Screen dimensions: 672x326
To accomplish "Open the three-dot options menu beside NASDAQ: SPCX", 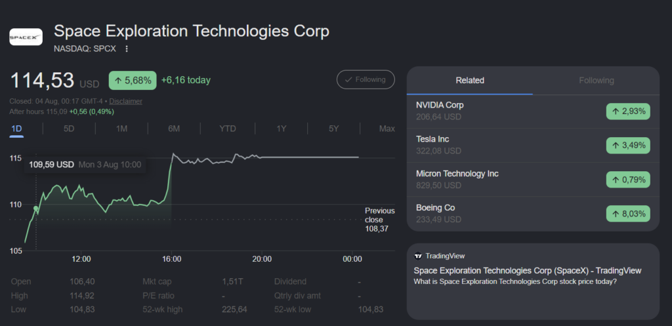I will (x=127, y=49).
